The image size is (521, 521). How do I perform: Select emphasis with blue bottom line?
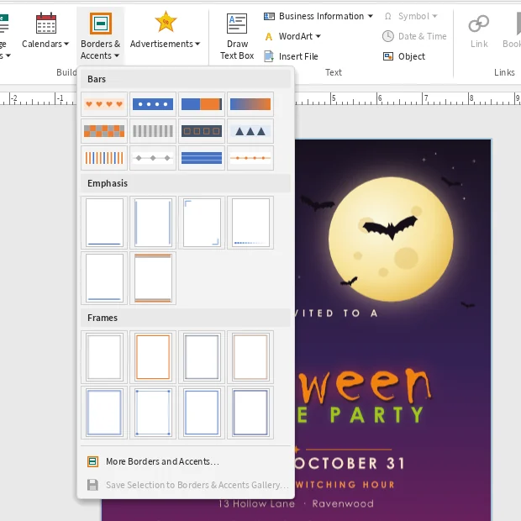click(x=104, y=223)
